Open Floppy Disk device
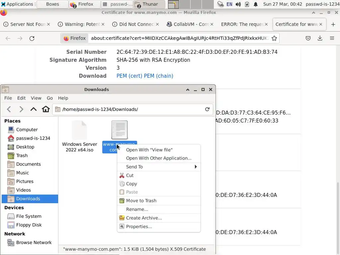Image resolution: width=340 pixels, height=255 pixels. pos(30,225)
